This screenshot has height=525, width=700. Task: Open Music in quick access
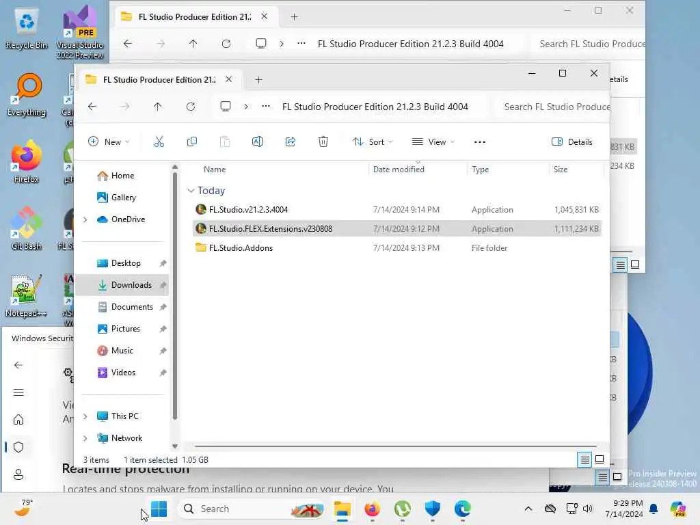pyautogui.click(x=122, y=351)
